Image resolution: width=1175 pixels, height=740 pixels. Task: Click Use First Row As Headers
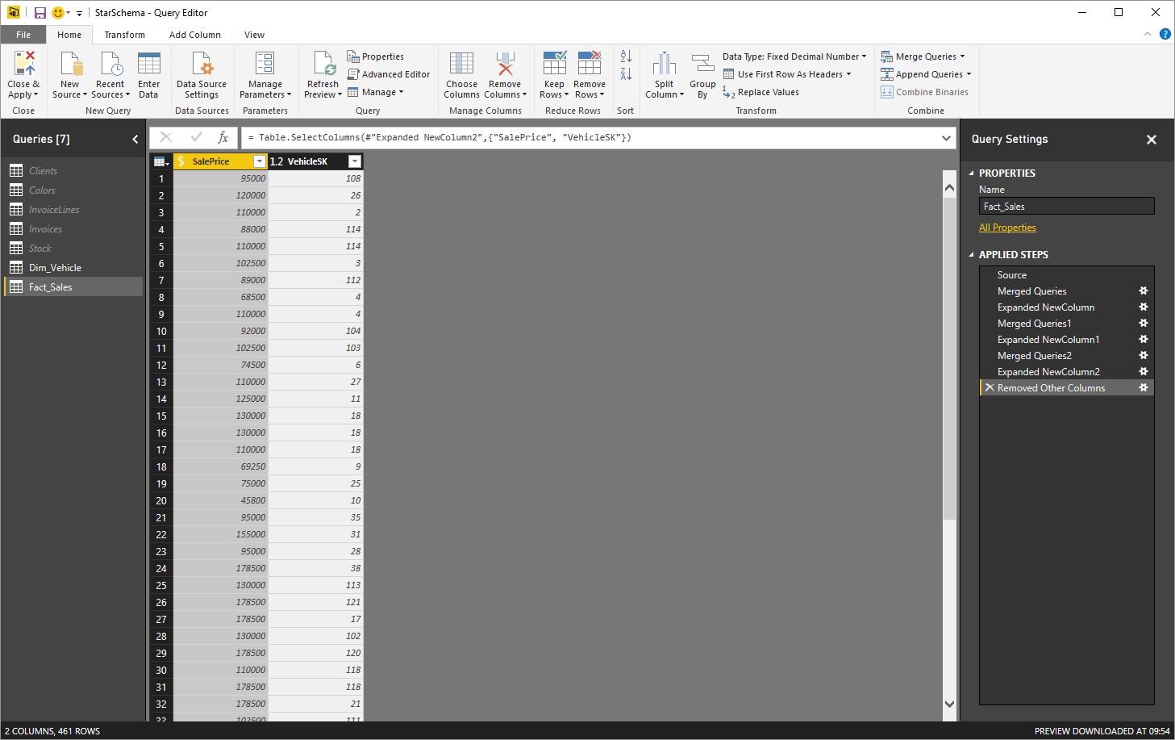click(790, 74)
